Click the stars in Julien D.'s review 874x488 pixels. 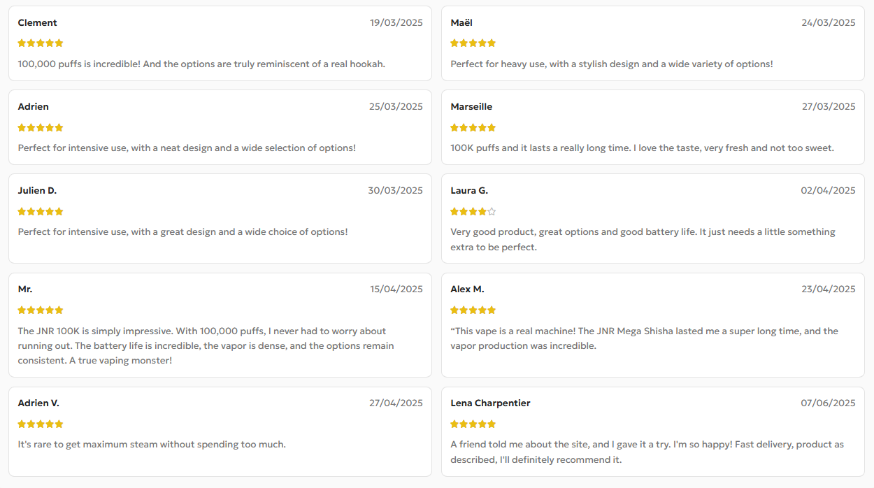(x=41, y=212)
